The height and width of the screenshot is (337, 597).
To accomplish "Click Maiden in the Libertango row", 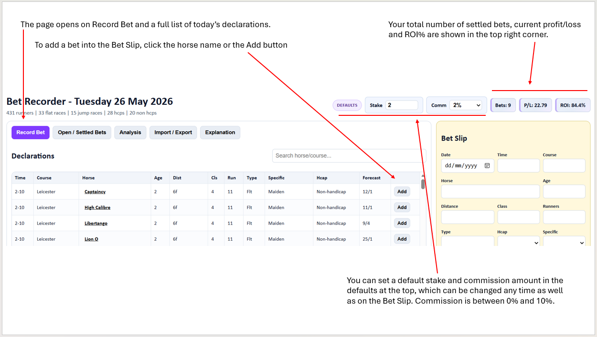I will [x=276, y=223].
